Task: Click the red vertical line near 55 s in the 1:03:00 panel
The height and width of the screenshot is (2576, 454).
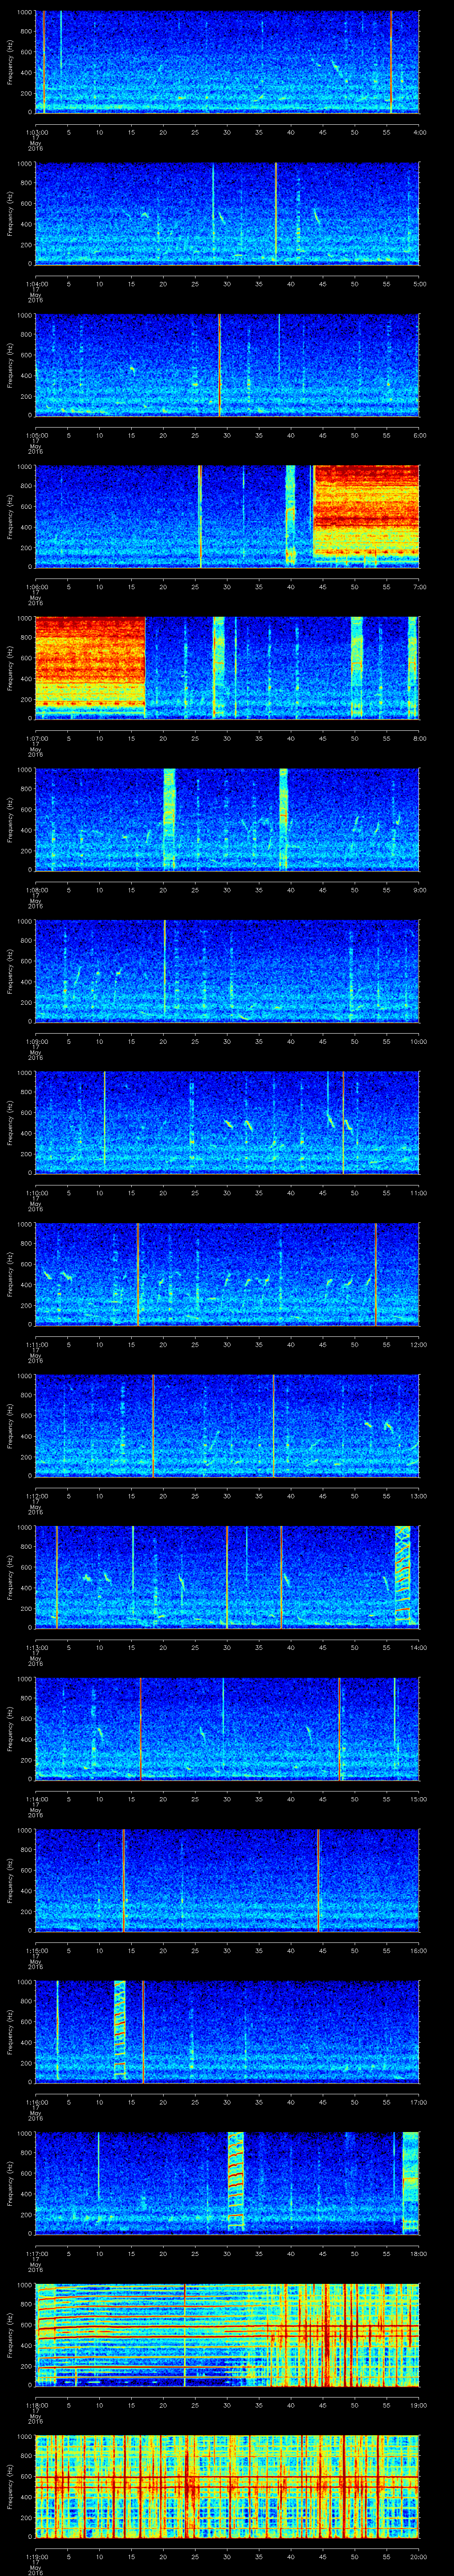Action: tap(391, 62)
